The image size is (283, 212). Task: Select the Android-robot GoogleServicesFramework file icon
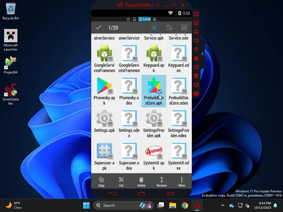(x=104, y=53)
